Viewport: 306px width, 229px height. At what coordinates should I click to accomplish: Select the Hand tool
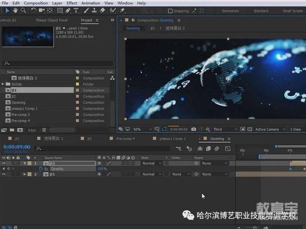point(15,10)
